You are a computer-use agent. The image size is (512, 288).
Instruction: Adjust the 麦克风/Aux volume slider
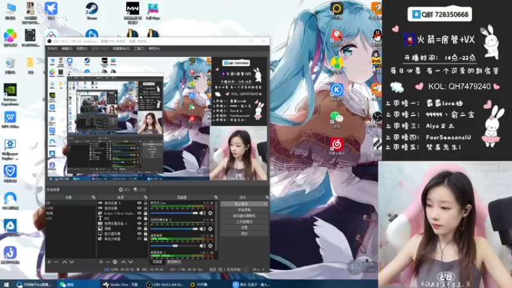click(174, 213)
